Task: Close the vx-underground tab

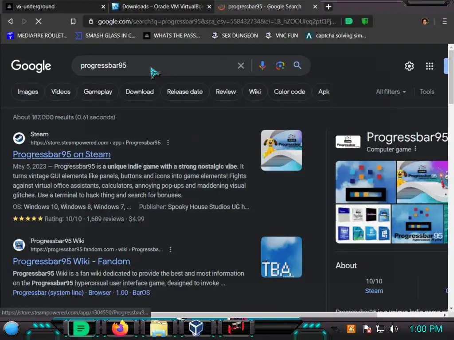Action: point(103,7)
